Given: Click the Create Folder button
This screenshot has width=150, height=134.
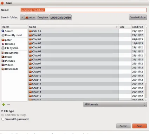Looking at the screenshot, I should click(138, 17).
